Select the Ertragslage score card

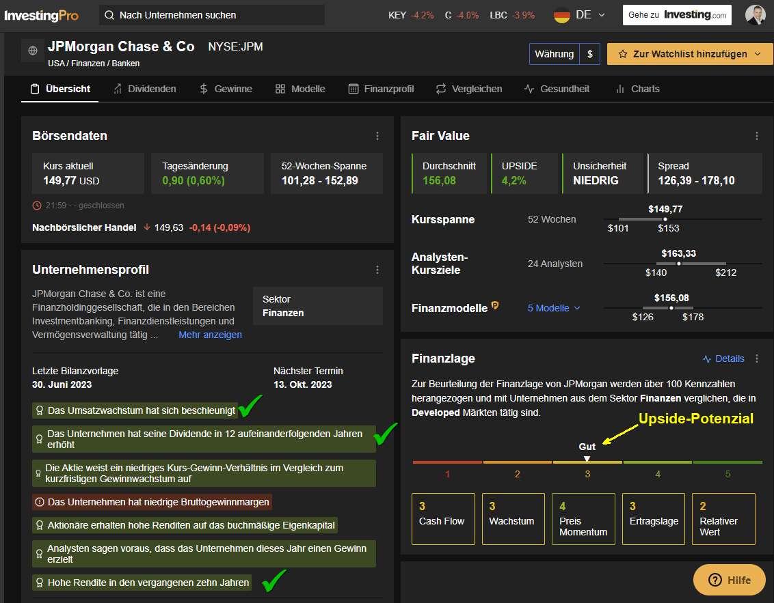click(654, 519)
